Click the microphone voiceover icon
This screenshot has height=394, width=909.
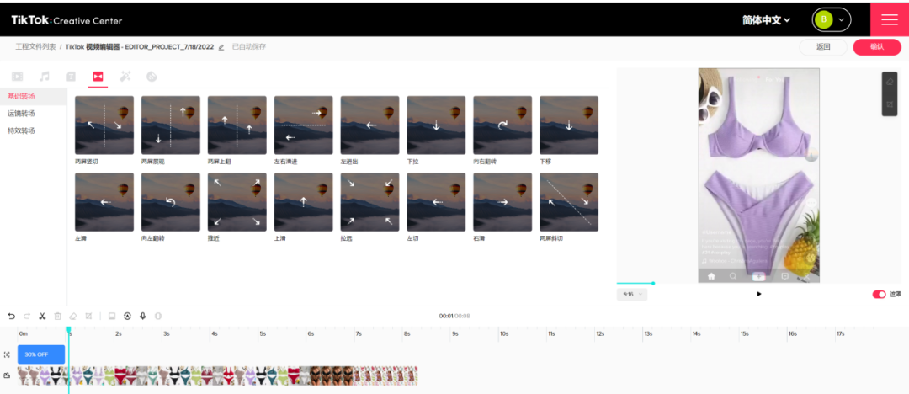tap(142, 316)
